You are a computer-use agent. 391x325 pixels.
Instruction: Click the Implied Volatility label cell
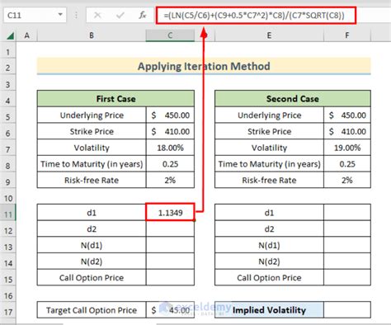click(x=269, y=310)
